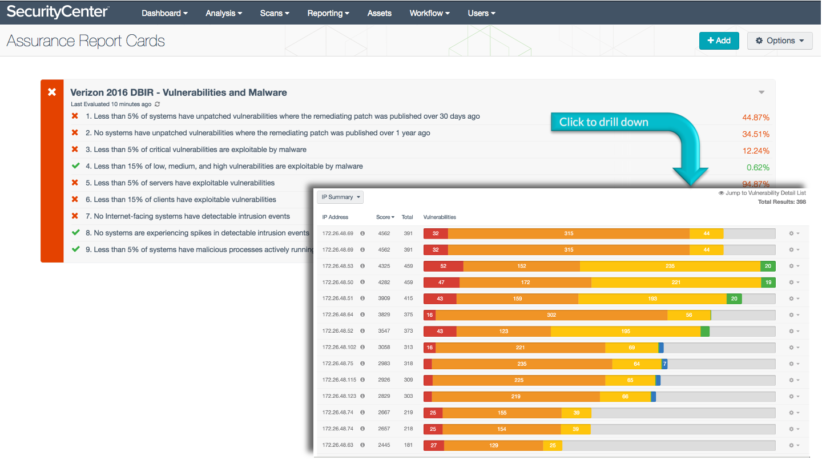Click the IP Address column header
822x468 pixels.
pos(336,217)
